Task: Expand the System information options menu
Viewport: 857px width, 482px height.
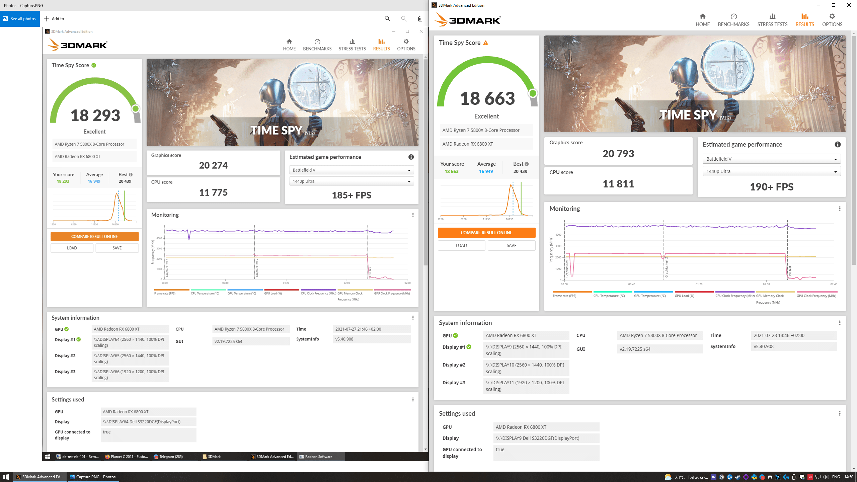Action: 840,323
